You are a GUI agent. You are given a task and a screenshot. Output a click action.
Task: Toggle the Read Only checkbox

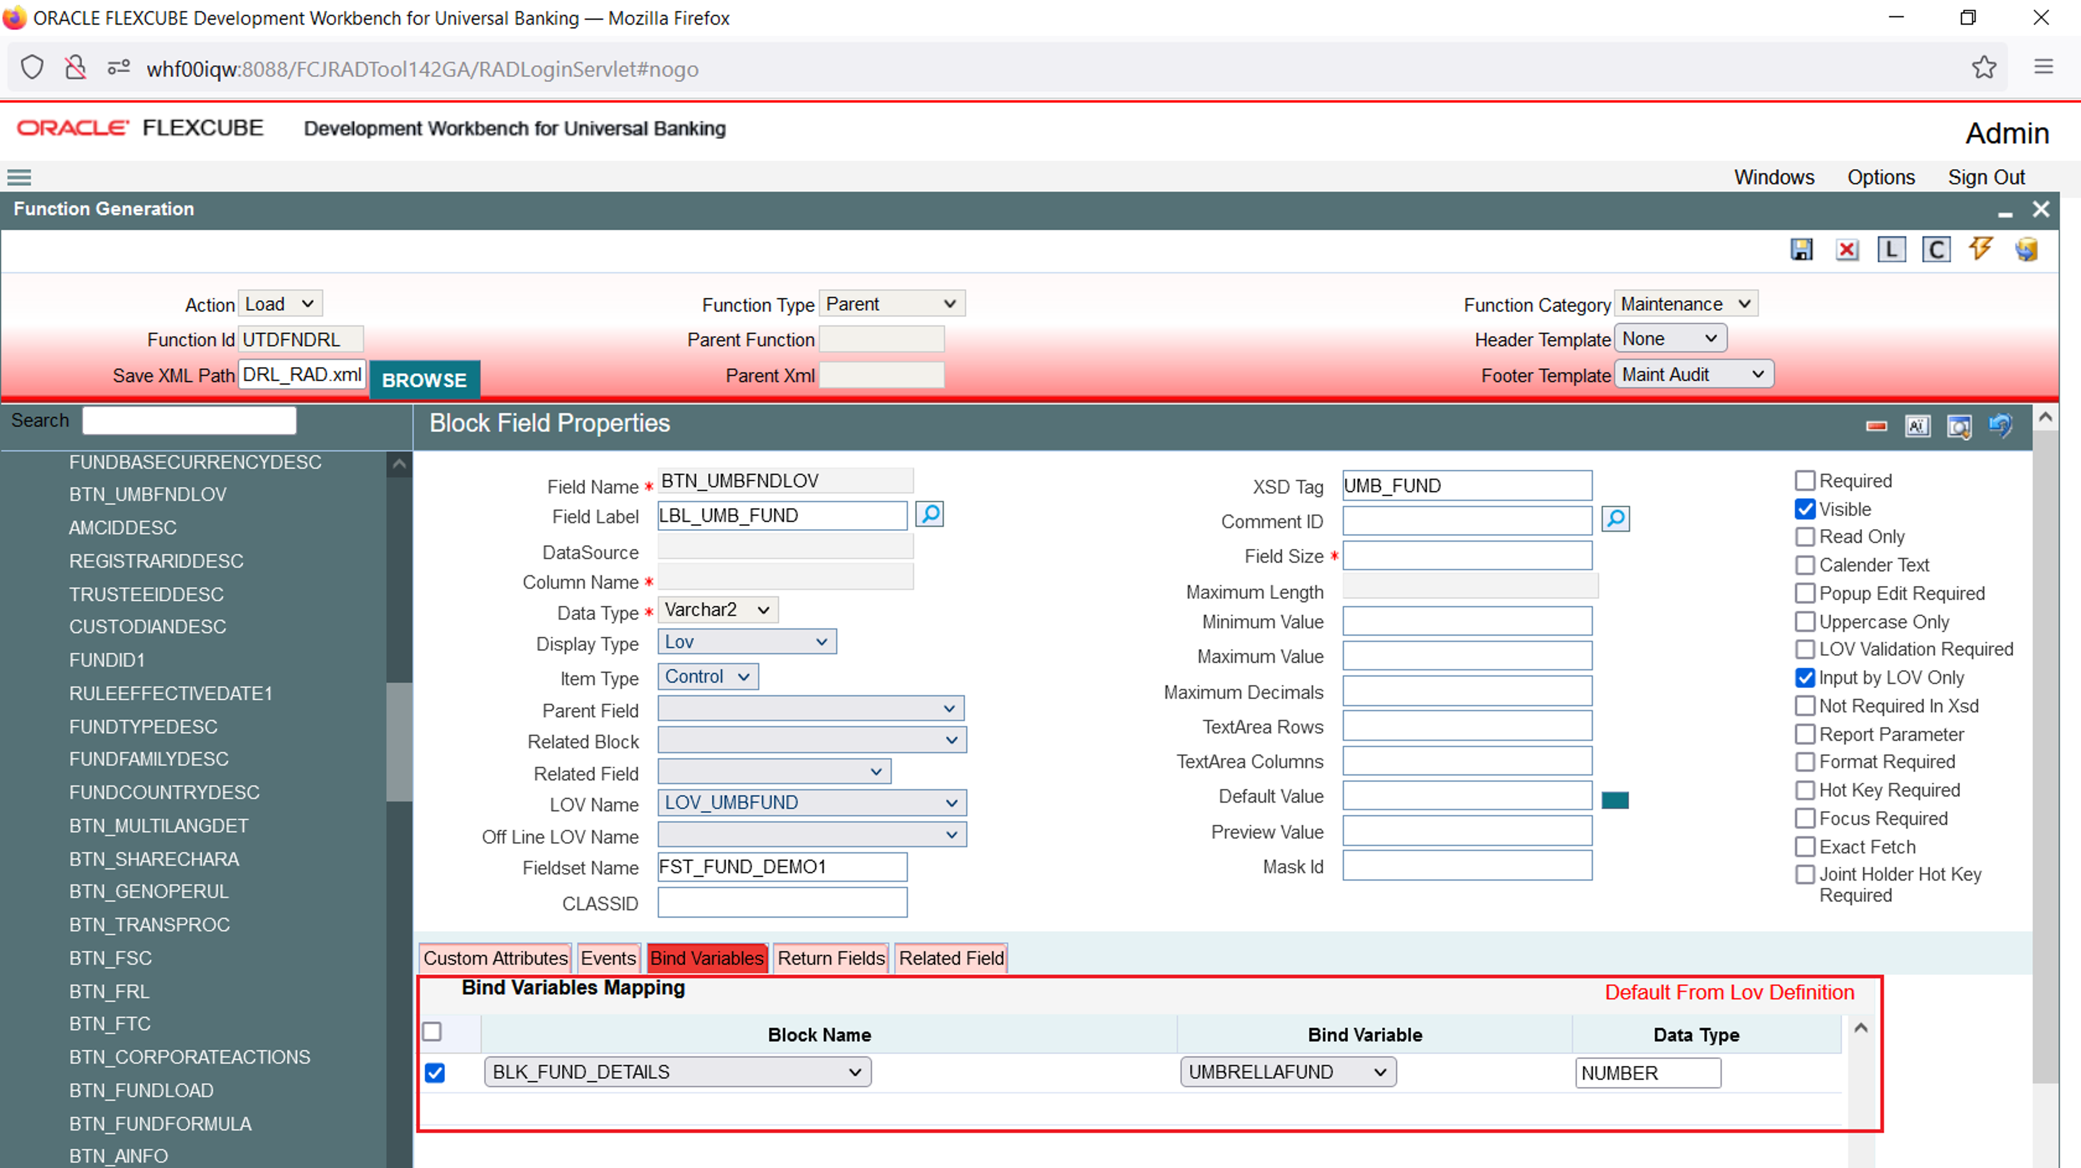coord(1805,537)
